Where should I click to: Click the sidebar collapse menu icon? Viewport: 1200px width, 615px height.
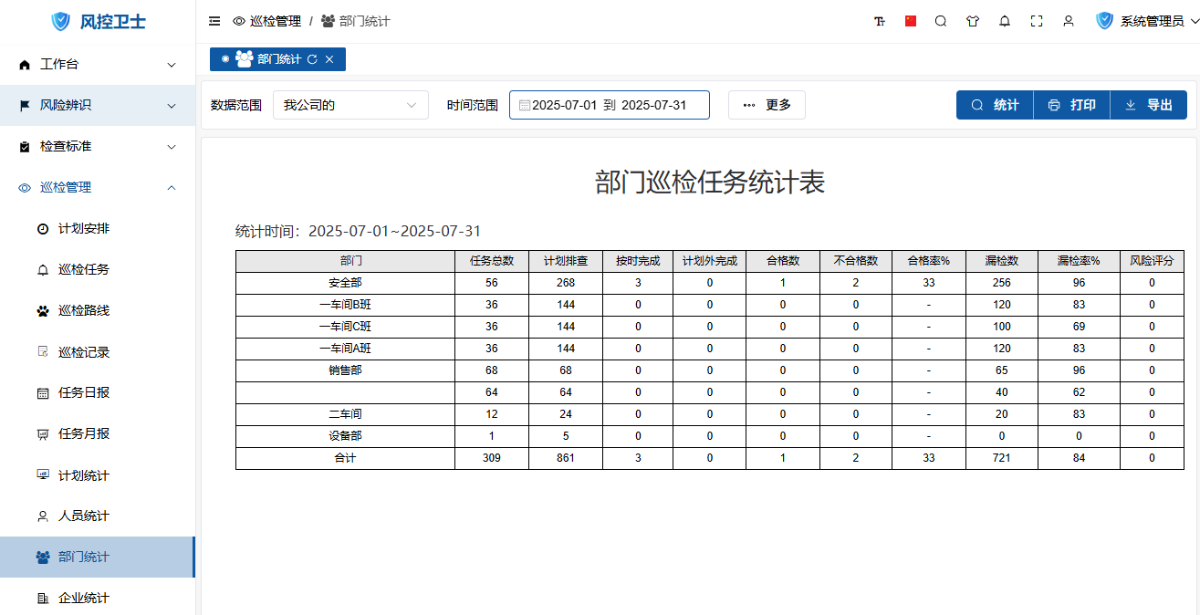(x=214, y=21)
